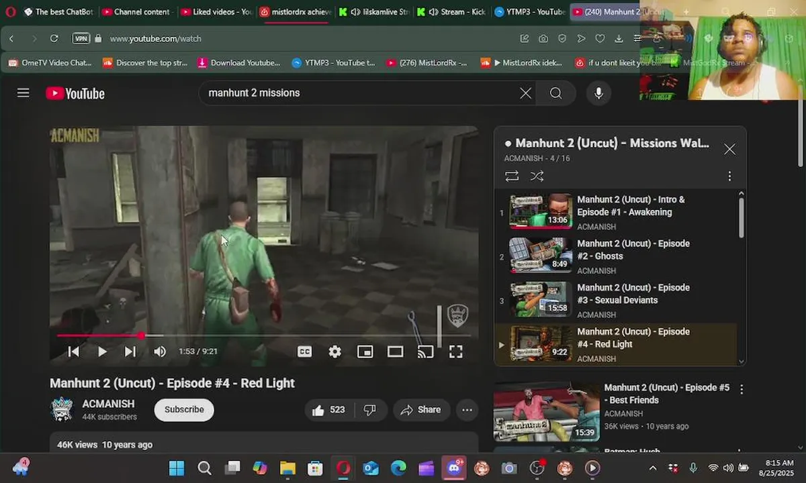Screen dimensions: 806x483
Task: Run search with magnifier button
Action: (x=556, y=93)
